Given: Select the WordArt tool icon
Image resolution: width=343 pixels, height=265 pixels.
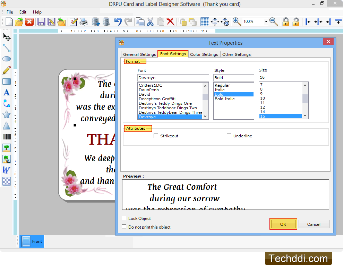Looking at the screenshot, I should [x=7, y=170].
